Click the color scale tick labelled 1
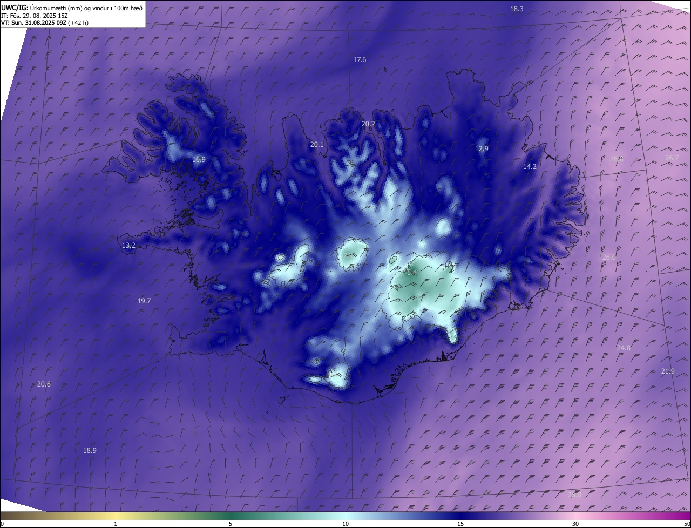Screen dimensions: 691x528 [x=116, y=524]
